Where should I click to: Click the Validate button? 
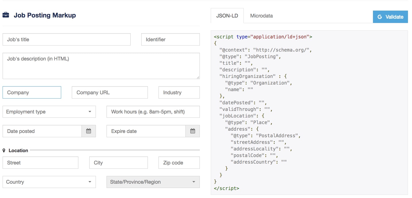click(393, 17)
